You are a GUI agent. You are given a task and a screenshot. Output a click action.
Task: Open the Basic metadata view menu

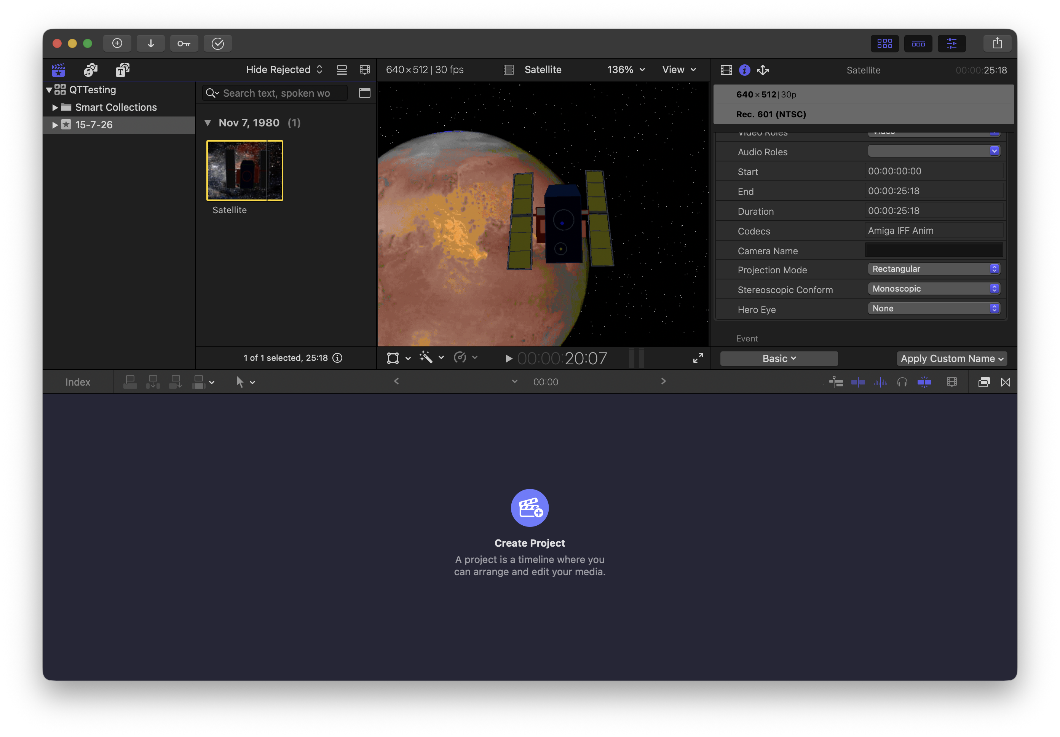779,359
